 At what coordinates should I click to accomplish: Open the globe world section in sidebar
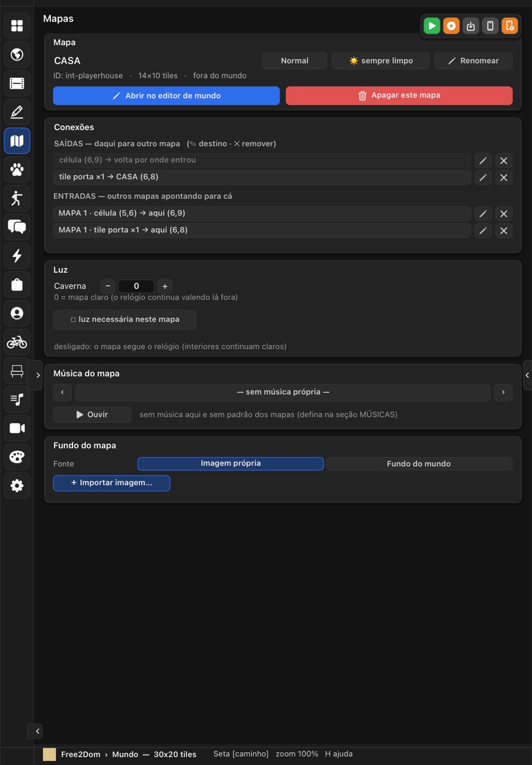tap(17, 54)
